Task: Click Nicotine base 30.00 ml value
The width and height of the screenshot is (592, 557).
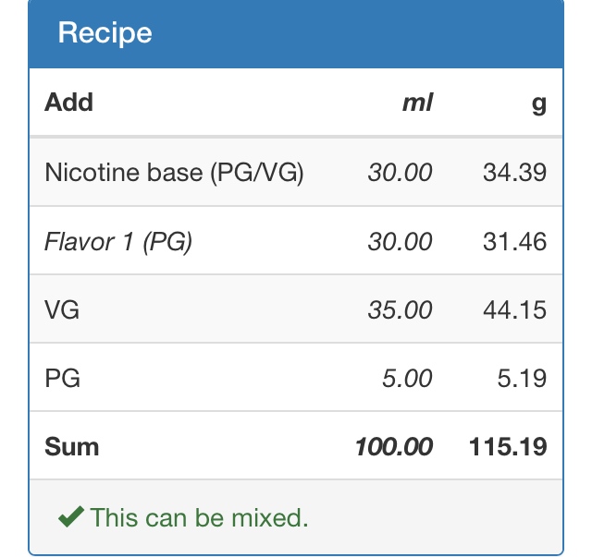Action: [401, 173]
